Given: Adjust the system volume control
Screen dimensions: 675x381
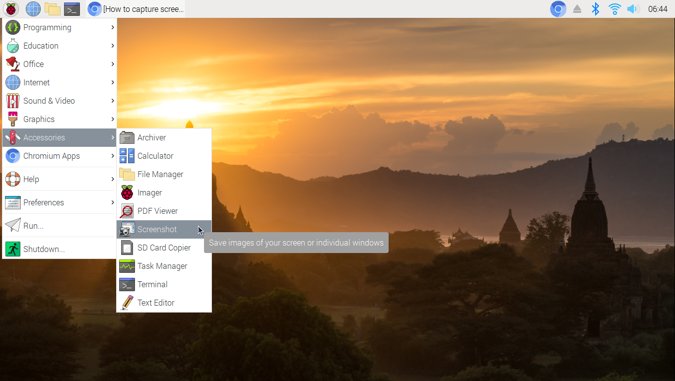Looking at the screenshot, I should (633, 8).
